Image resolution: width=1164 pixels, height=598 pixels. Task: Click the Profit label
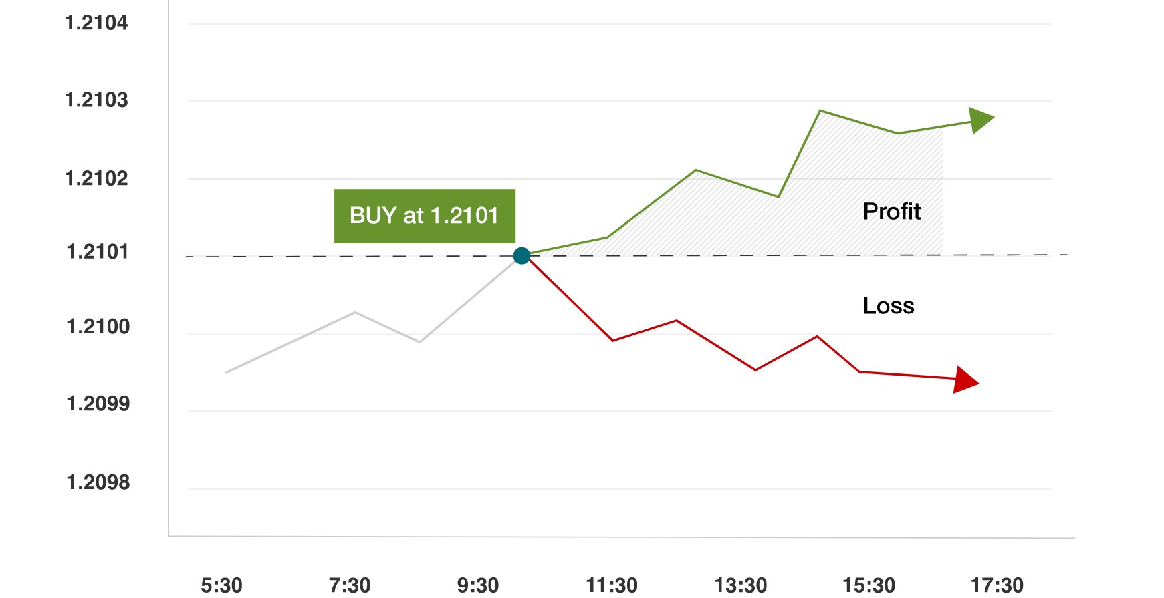(x=892, y=212)
